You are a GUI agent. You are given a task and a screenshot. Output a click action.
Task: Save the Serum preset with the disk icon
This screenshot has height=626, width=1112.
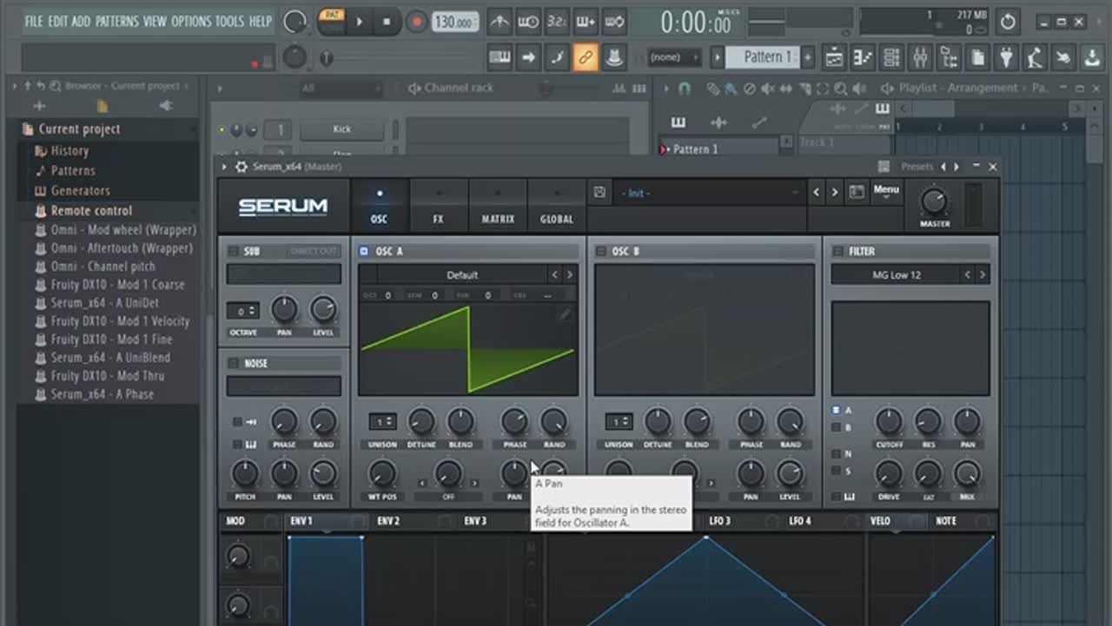coord(599,193)
